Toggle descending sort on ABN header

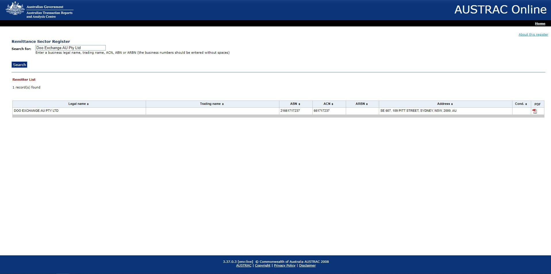(x=299, y=104)
